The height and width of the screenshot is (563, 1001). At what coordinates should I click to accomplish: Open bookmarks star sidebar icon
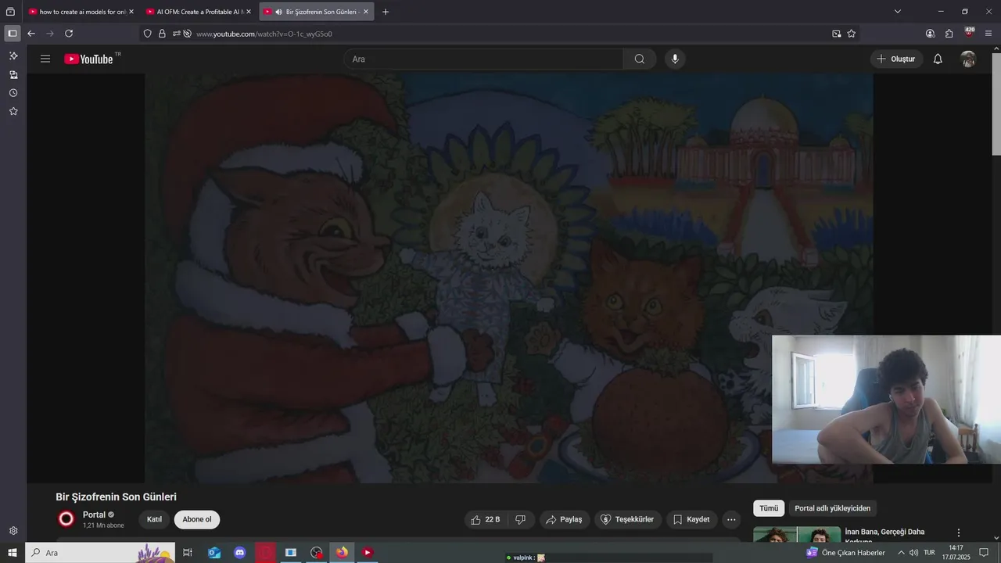tap(13, 112)
